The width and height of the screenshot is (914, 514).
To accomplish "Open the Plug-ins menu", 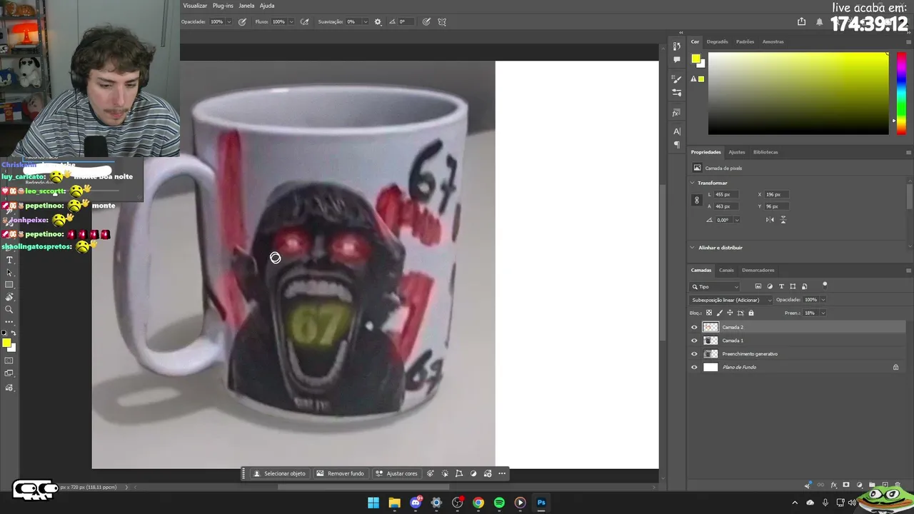I will (x=223, y=6).
